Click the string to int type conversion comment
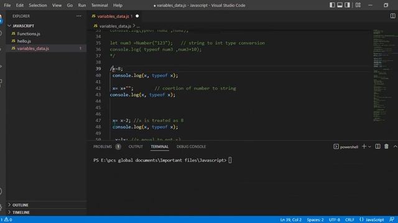Image resolution: width=398 pixels, height=223 pixels. pos(223,43)
